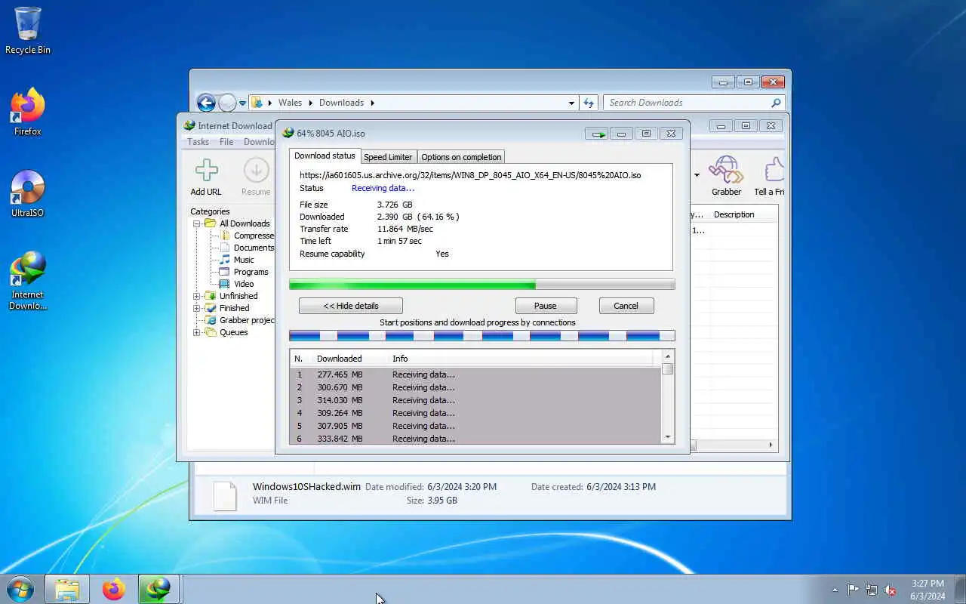Viewport: 966px width, 604px height.
Task: Click the muted volume icon in system tray
Action: (x=891, y=590)
